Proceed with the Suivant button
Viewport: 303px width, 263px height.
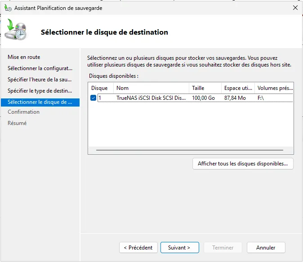[x=179, y=248]
